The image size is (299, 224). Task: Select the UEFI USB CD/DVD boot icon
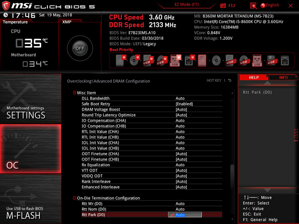coord(162,61)
